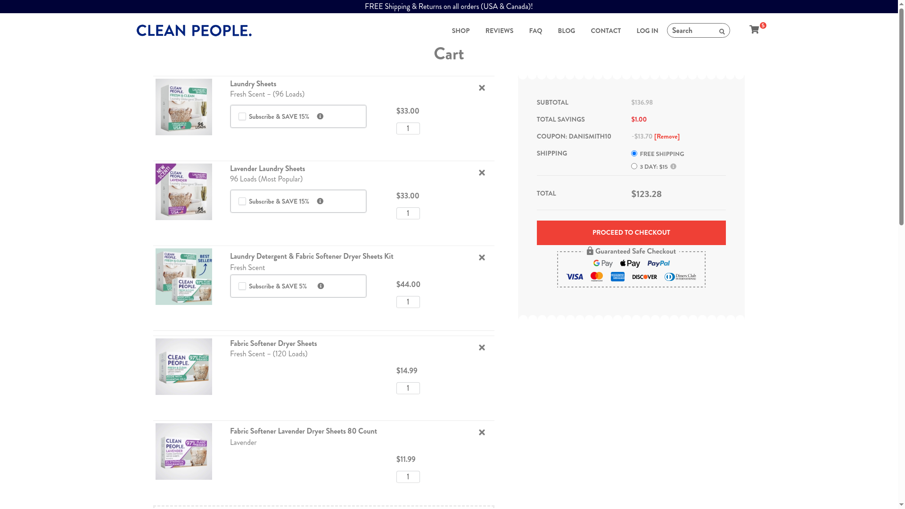Image resolution: width=905 pixels, height=509 pixels.
Task: Click the $44.00 kit price
Action: coord(408,285)
